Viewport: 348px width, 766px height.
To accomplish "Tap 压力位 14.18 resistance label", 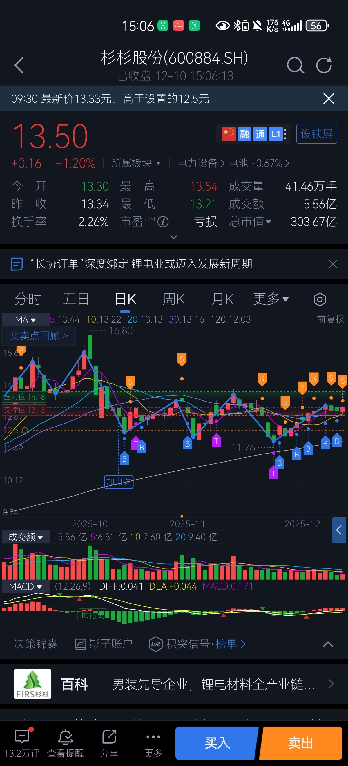I will coord(24,397).
